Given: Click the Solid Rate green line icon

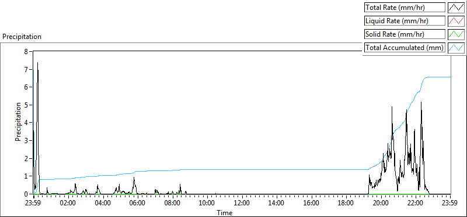Looking at the screenshot, I should [456, 34].
